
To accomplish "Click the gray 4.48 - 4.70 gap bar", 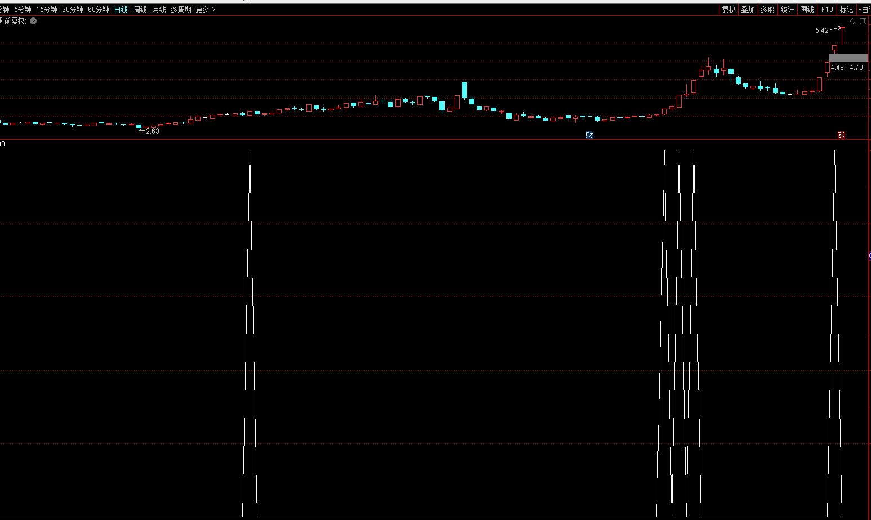I will [848, 58].
